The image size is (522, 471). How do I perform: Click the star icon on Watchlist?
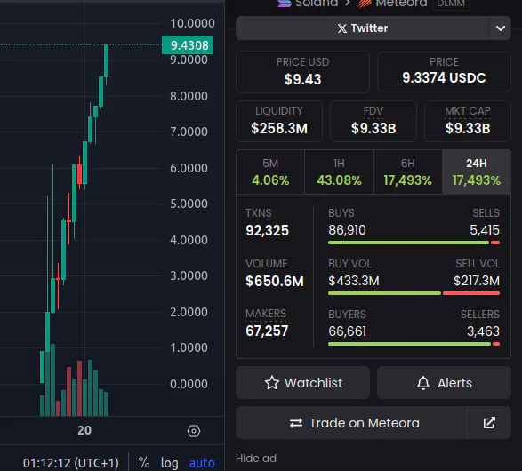click(x=272, y=383)
